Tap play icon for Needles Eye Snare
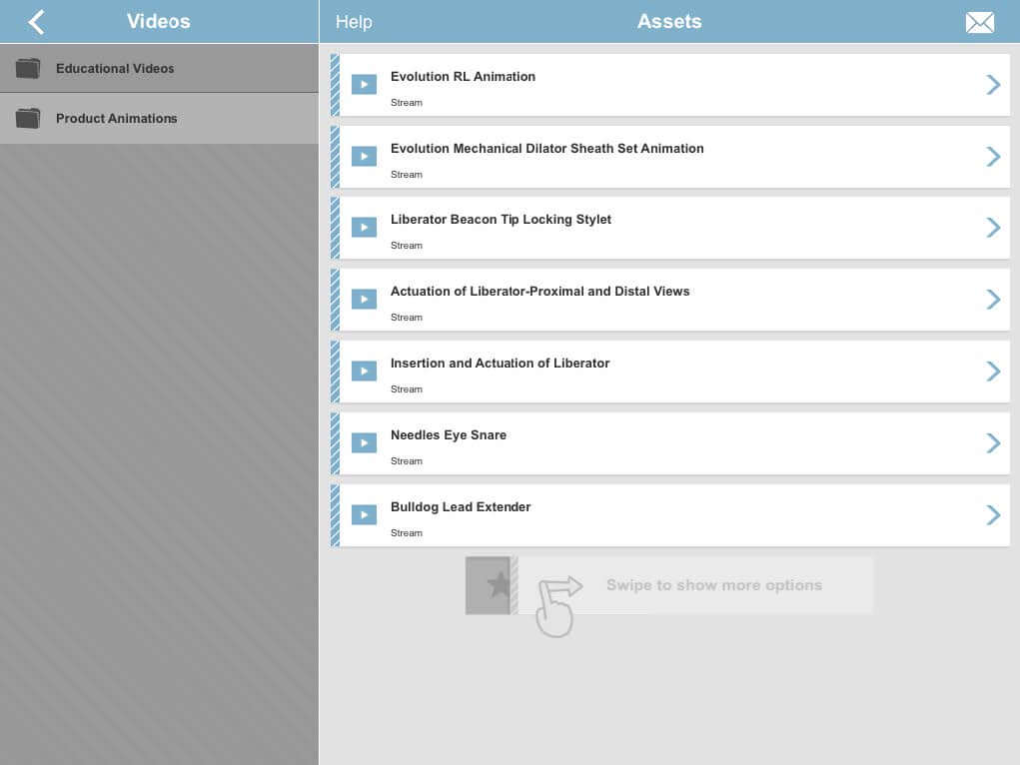1020x765 pixels. [364, 442]
